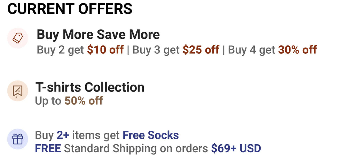Viewport: 348px width, 165px height.
Task: Open the Buy More Save More offer
Action: pyautogui.click(x=98, y=35)
